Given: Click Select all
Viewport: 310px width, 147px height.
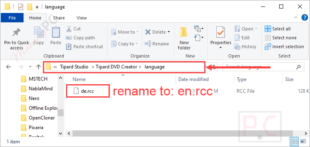Looking at the screenshot, I should [278, 29].
